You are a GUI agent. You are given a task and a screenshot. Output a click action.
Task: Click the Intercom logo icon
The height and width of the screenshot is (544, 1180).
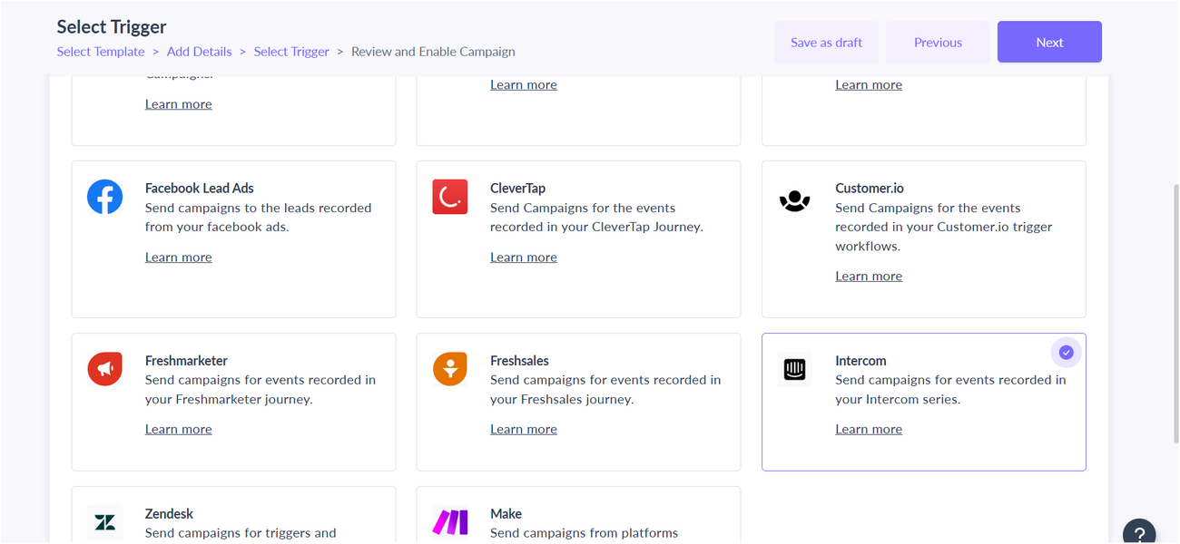click(795, 369)
